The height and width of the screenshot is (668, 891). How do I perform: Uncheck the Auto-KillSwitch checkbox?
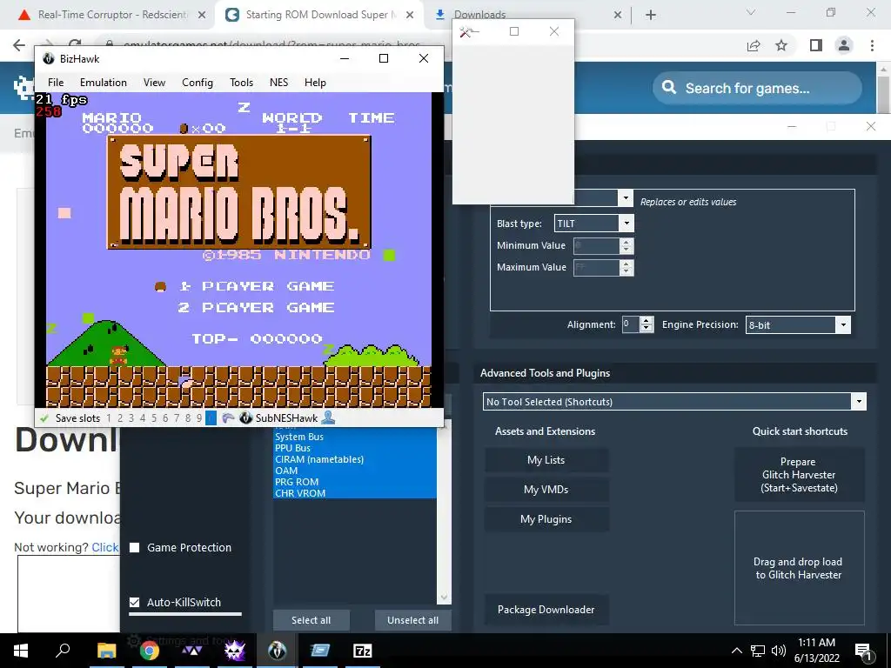(x=135, y=602)
